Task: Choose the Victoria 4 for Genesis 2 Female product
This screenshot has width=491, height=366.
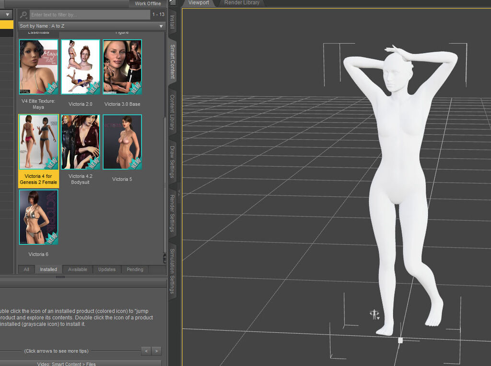Action: (38, 142)
